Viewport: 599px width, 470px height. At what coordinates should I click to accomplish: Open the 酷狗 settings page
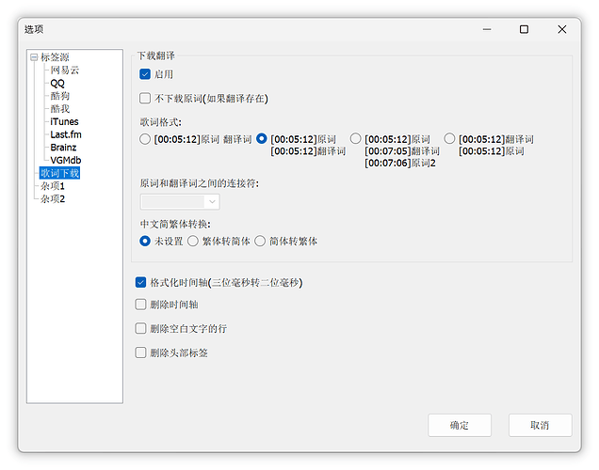(x=60, y=96)
